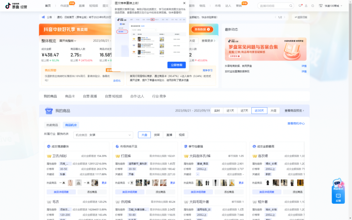The width and height of the screenshot is (352, 220).
Task: Open the 作战室 nav item
Action: coord(65,6)
